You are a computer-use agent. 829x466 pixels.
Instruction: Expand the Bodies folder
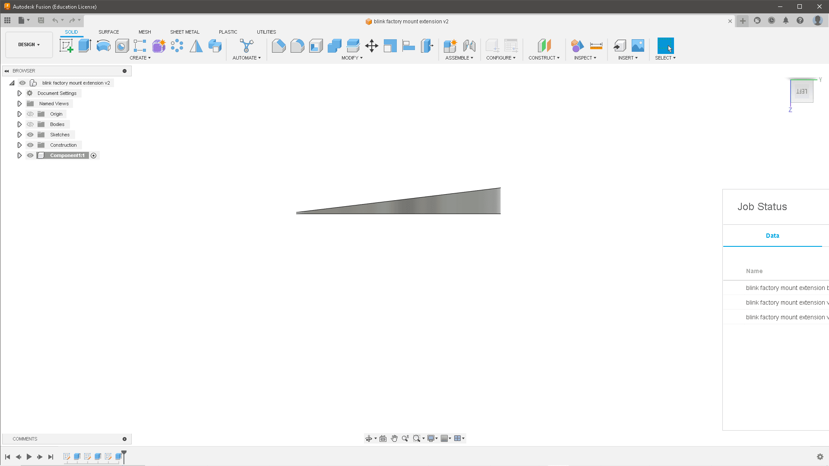(19, 124)
